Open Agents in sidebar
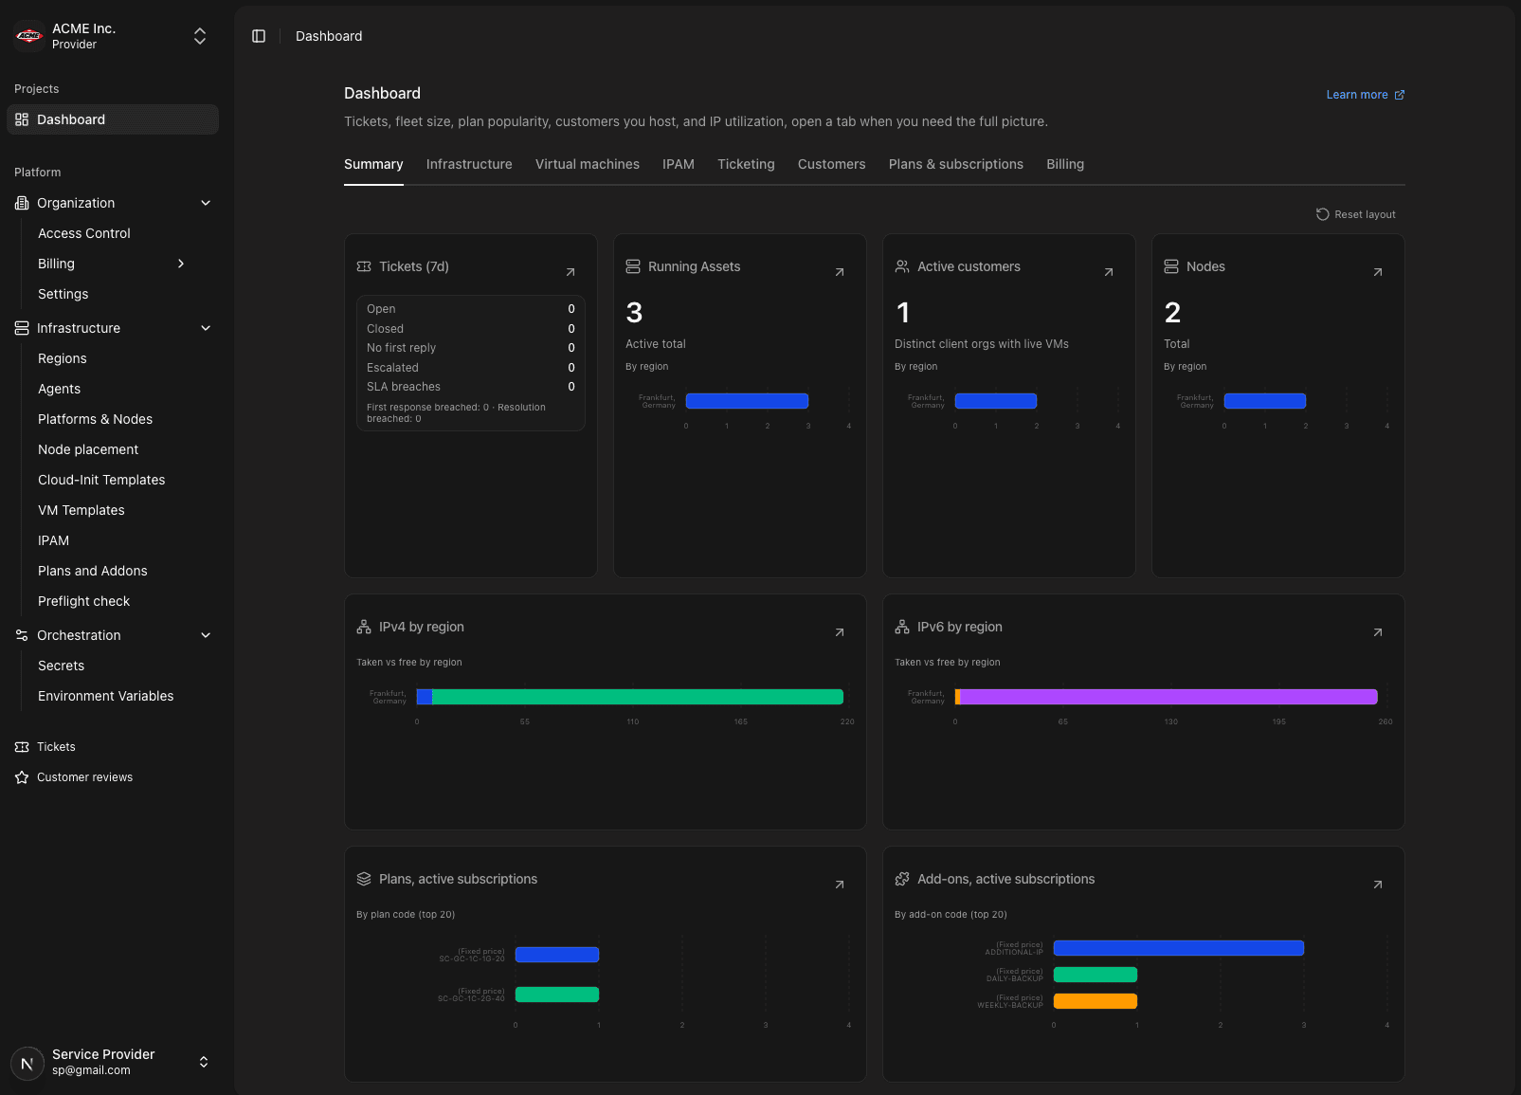1521x1095 pixels. [60, 389]
